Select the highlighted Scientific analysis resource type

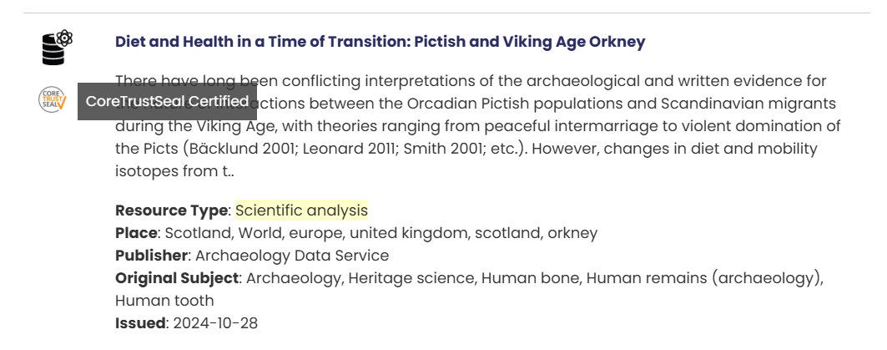coord(301,211)
